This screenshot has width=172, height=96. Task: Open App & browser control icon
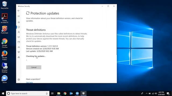pyautogui.click(x=19, y=42)
